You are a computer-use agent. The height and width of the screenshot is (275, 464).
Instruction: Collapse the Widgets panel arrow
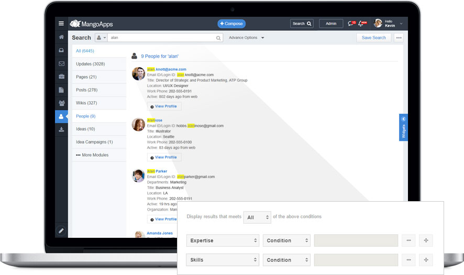[403, 119]
